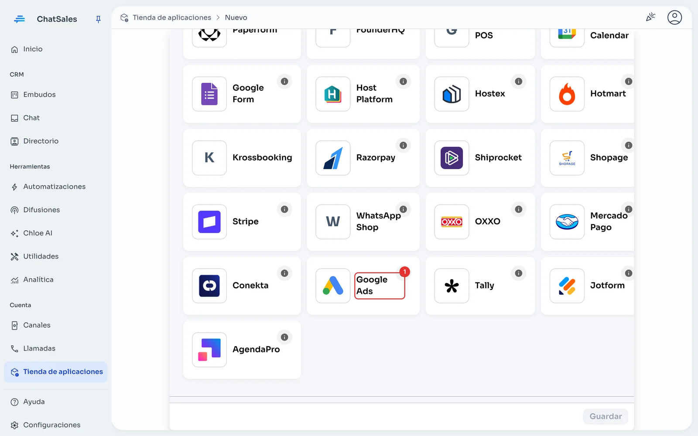This screenshot has height=436, width=698.
Task: Choose the OXXO logo icon
Action: (452, 222)
